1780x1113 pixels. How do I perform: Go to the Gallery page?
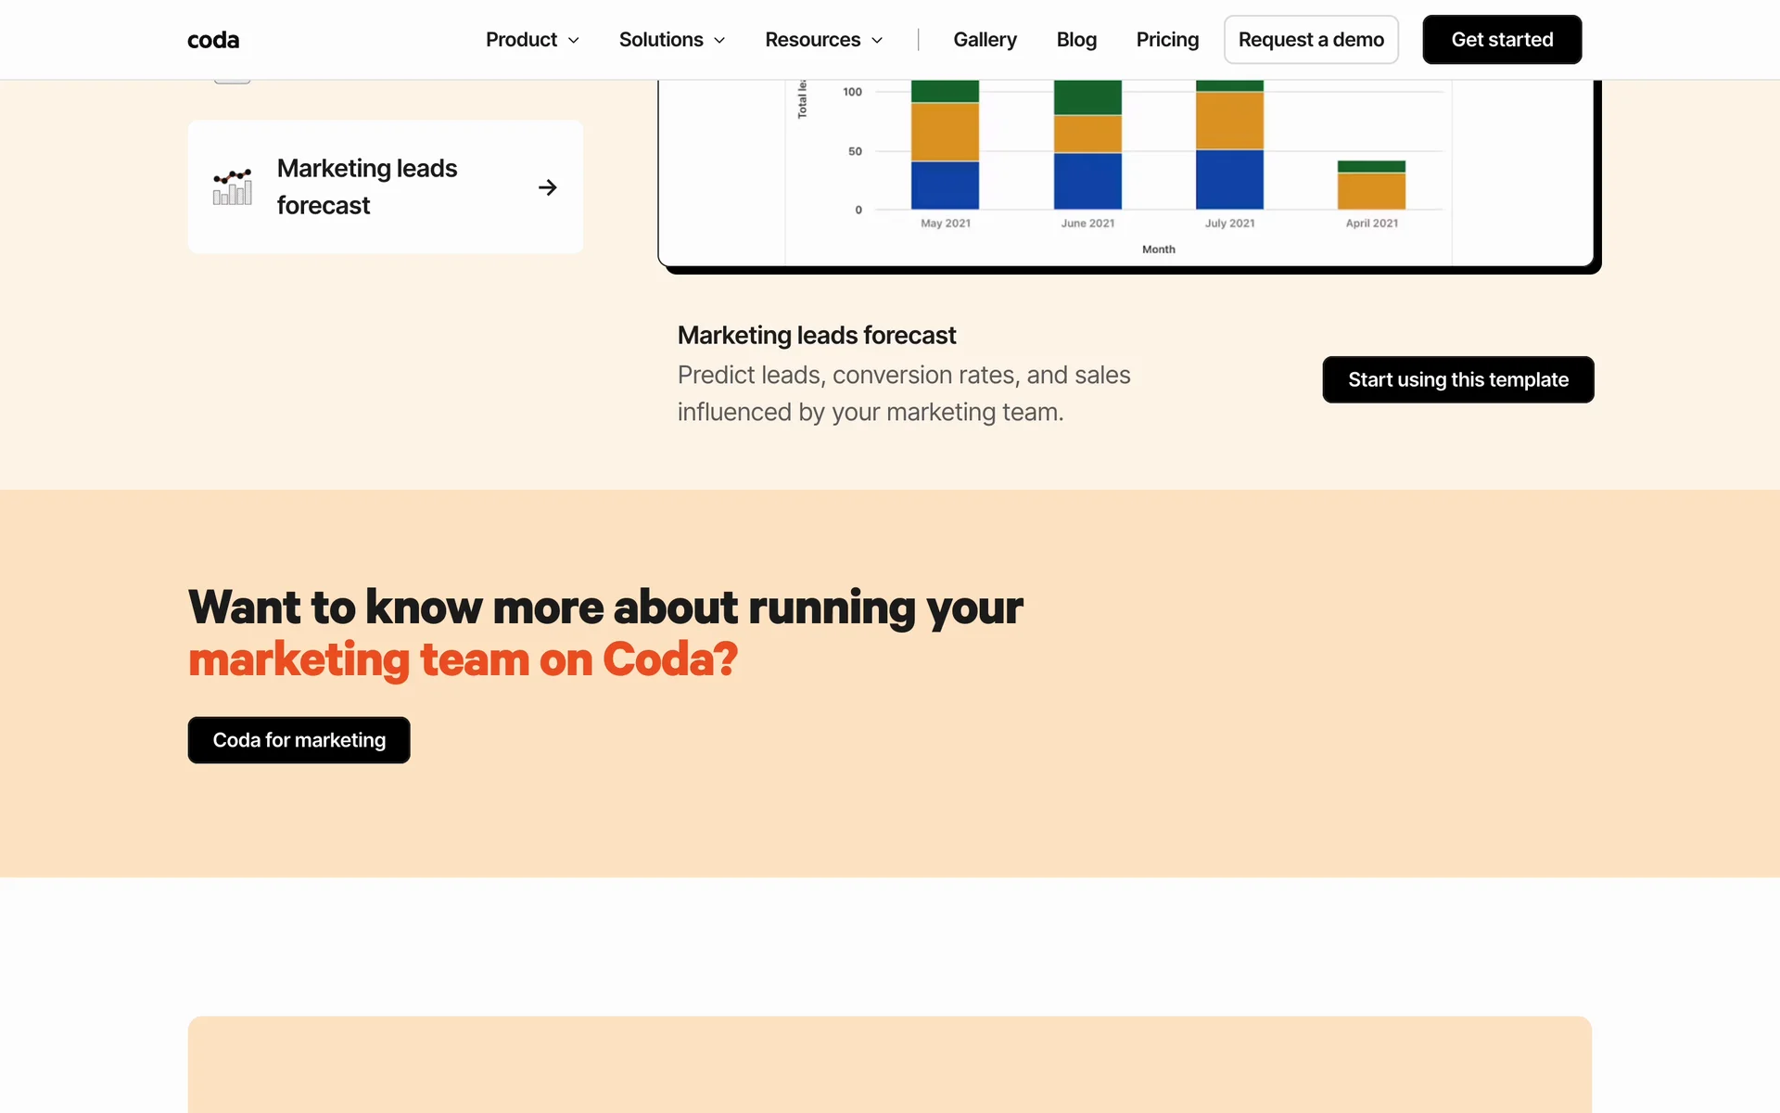pos(985,40)
